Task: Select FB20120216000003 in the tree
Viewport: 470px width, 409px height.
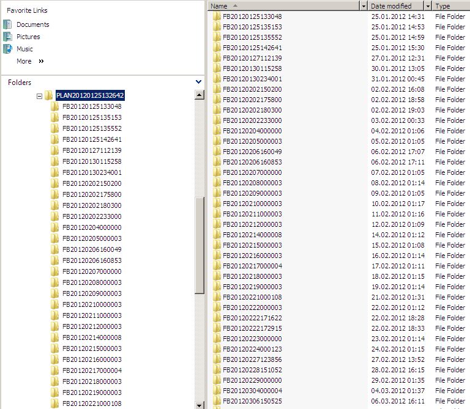Action: tap(92, 359)
